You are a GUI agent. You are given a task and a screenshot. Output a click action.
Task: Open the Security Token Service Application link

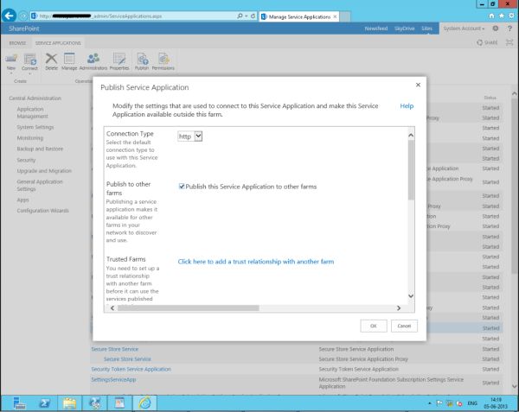(x=131, y=369)
